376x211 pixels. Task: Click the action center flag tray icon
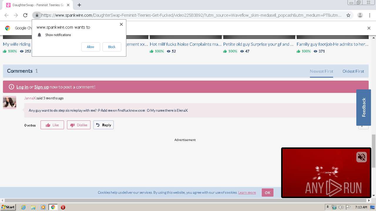point(348,207)
